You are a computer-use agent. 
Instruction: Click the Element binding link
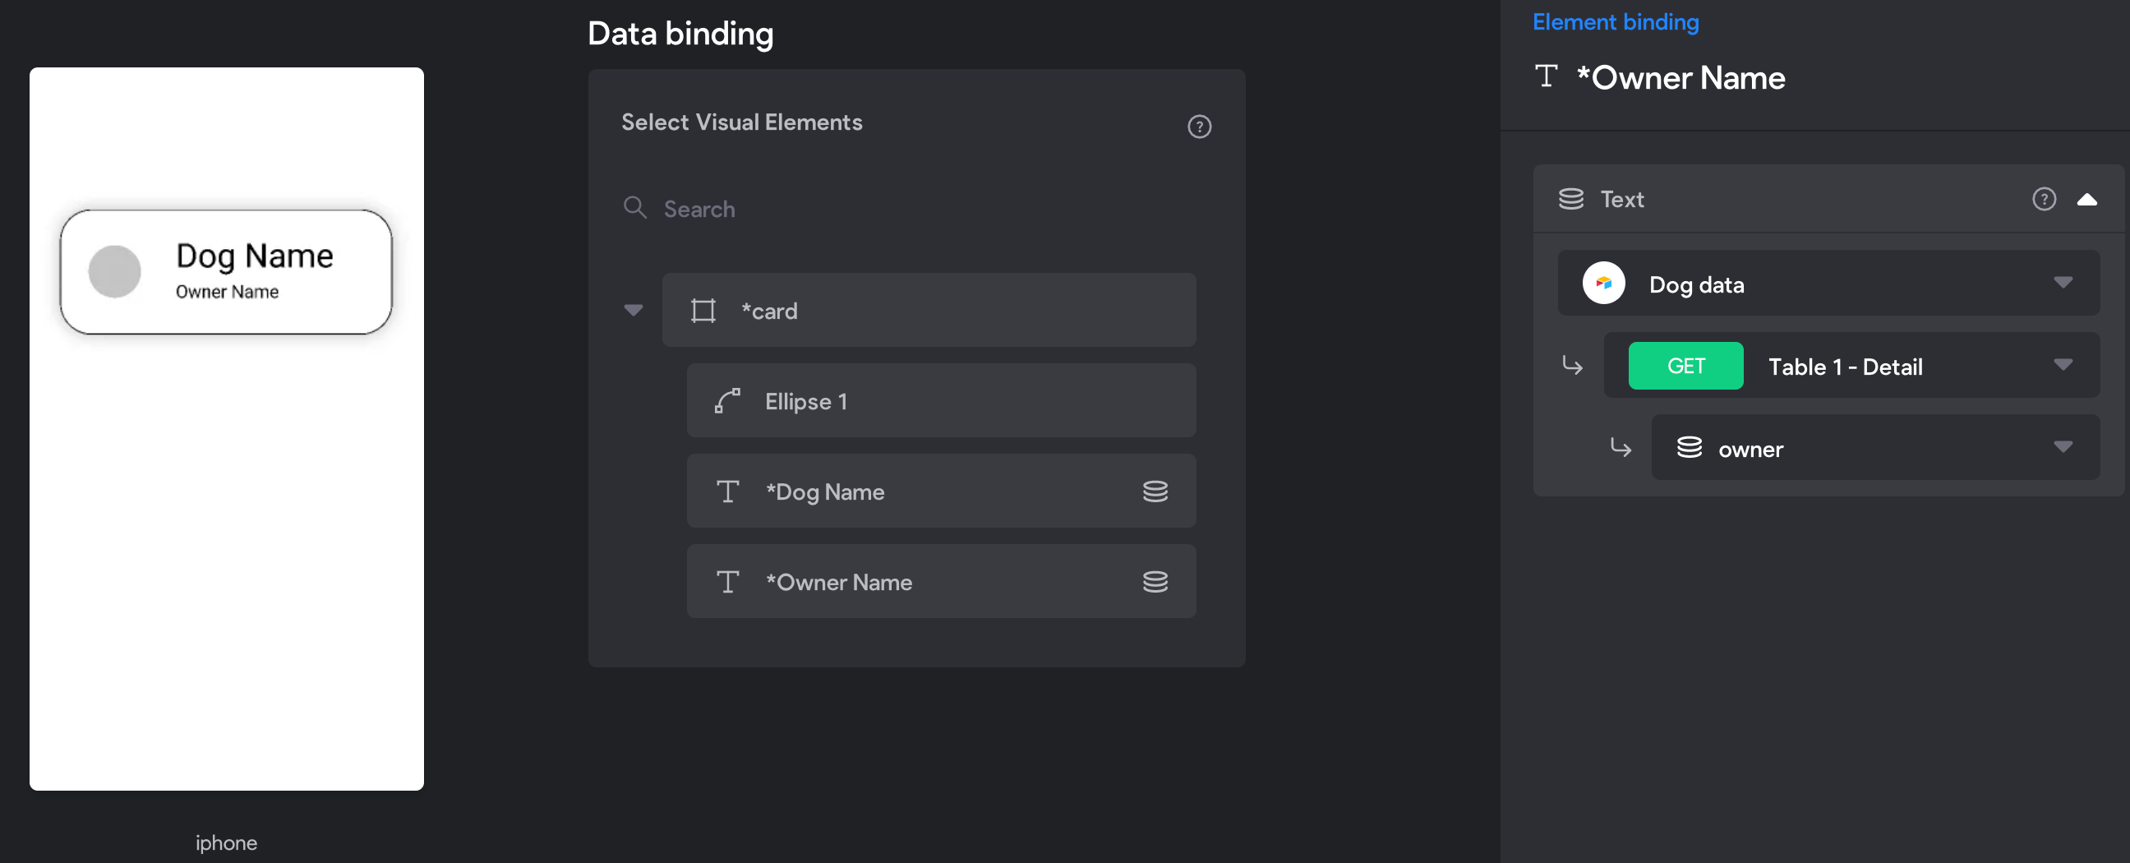click(x=1616, y=22)
